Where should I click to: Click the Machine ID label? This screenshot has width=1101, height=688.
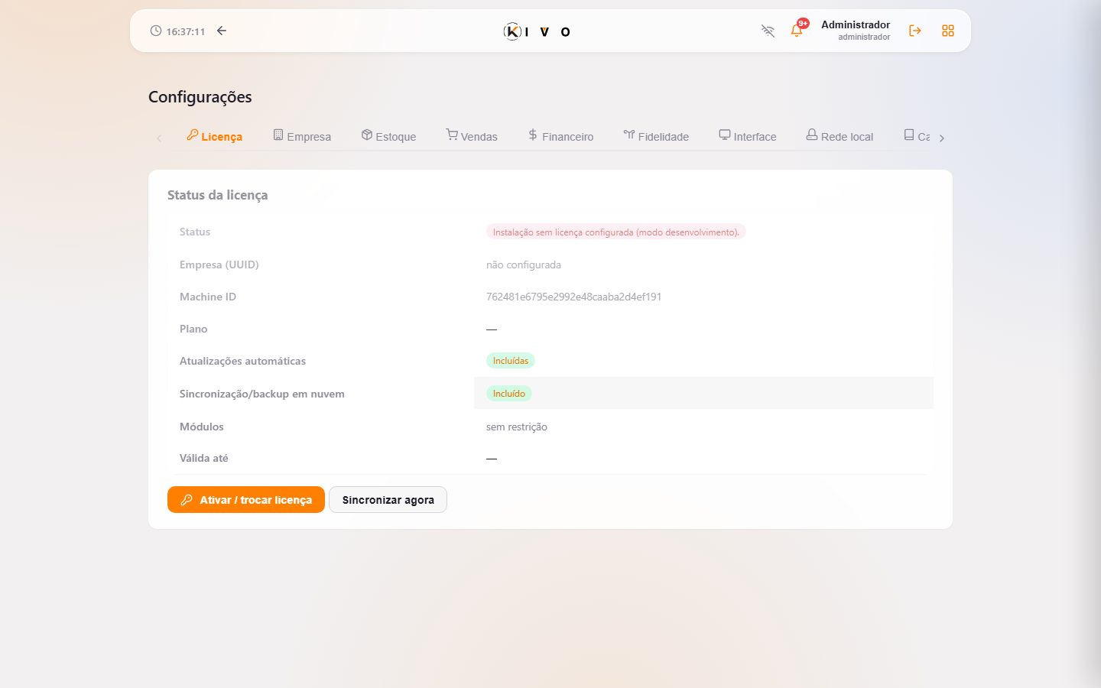pos(208,297)
